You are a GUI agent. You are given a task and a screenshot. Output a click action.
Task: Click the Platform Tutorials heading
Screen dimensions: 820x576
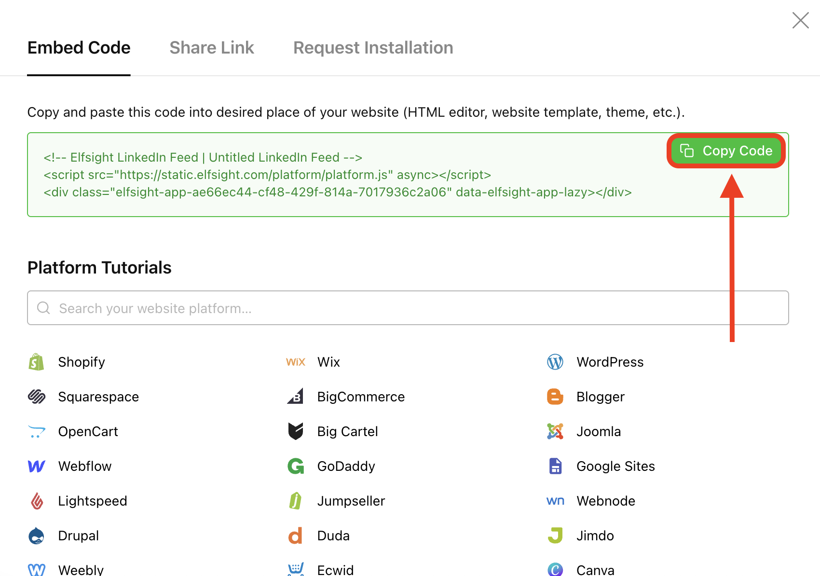[99, 268]
